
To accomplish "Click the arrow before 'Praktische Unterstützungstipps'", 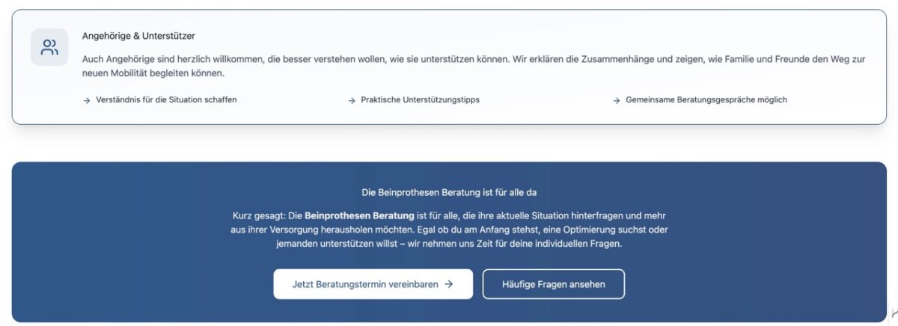I will (352, 100).
